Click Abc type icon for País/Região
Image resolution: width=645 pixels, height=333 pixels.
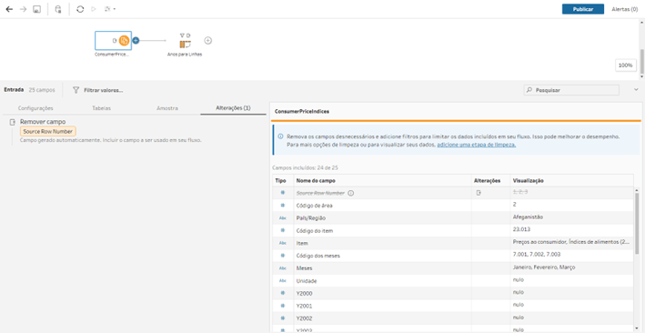click(283, 217)
